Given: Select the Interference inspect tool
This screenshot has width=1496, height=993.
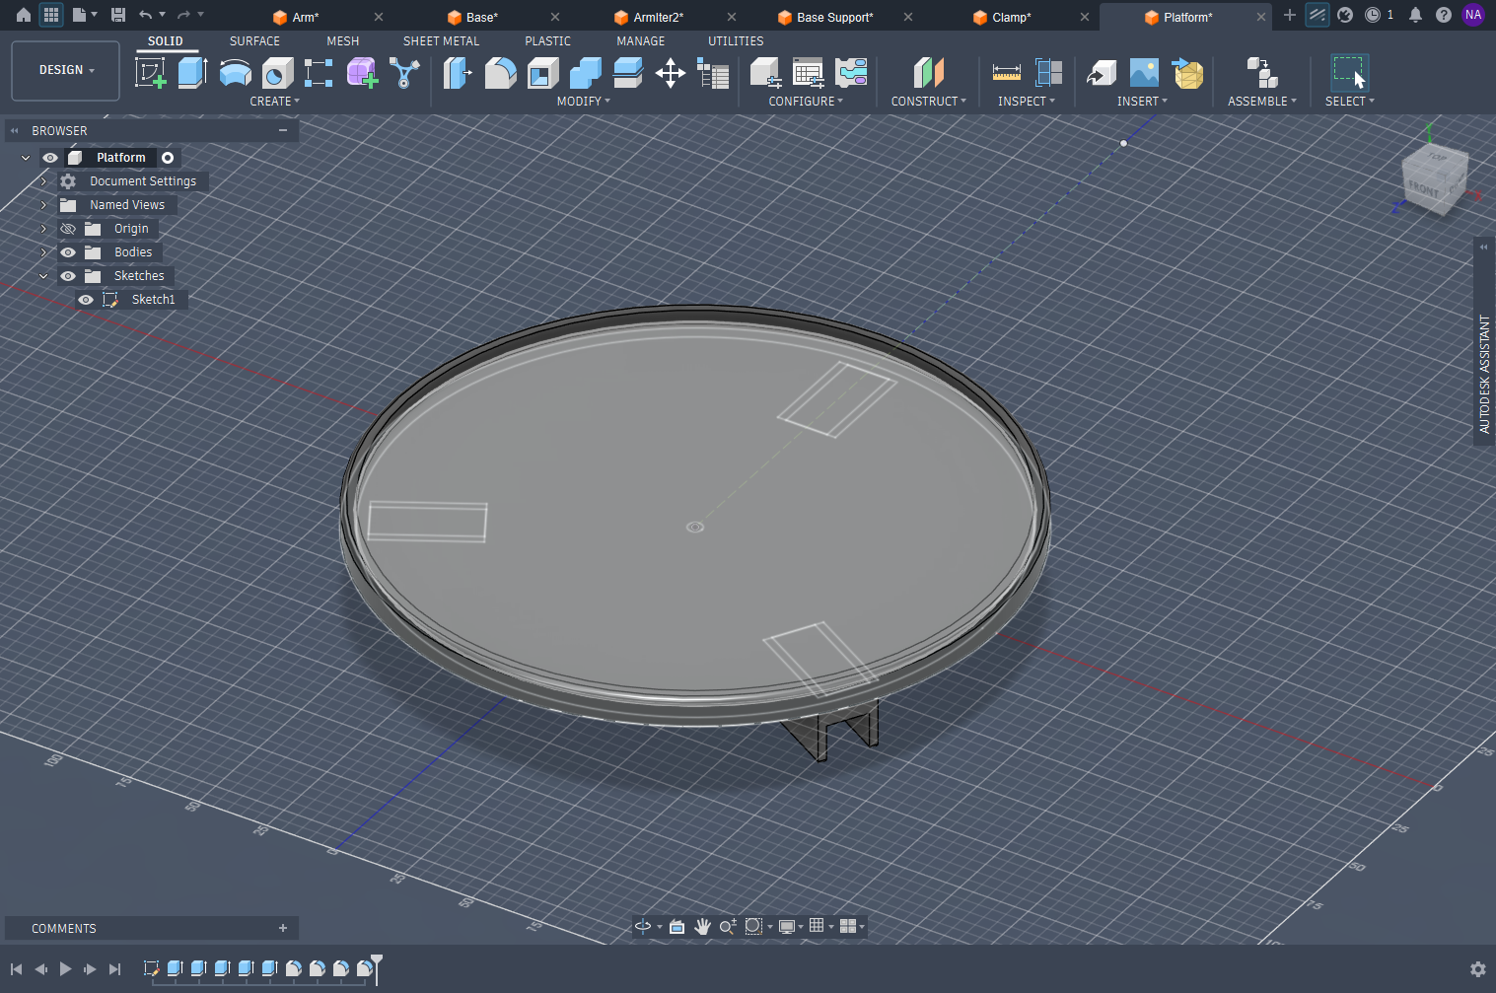Looking at the screenshot, I should [x=1049, y=73].
